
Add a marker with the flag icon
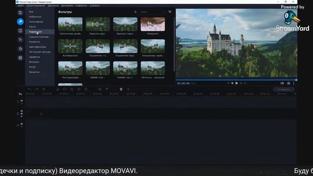click(107, 89)
